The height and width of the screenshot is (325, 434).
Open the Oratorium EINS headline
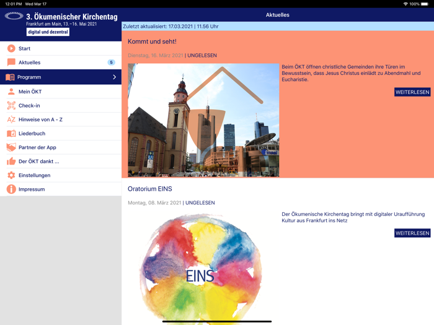(x=150, y=189)
